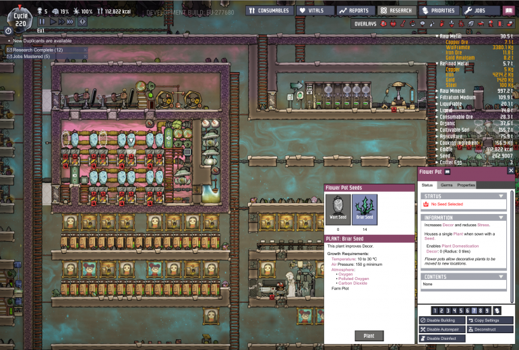
Task: Click Disable Building
Action: tap(442, 320)
